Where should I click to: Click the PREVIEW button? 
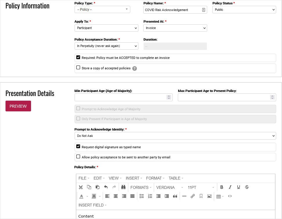[x=18, y=106]
